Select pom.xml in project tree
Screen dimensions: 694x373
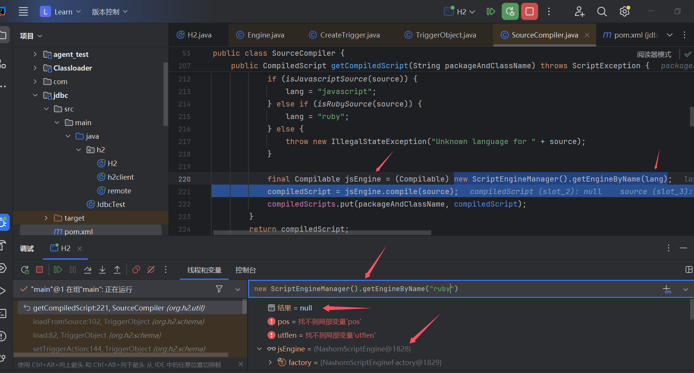(x=79, y=232)
